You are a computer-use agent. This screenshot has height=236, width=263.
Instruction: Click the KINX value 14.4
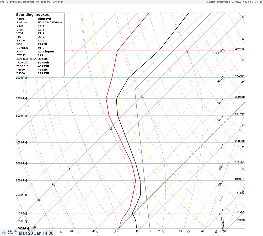point(41,26)
